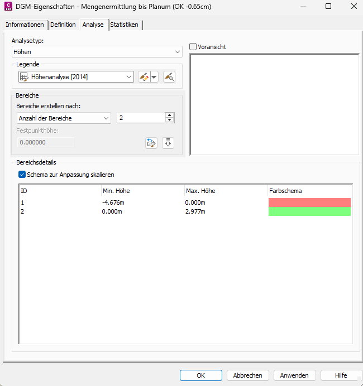
Task: Click the Min. Höhe value -4.676m
Action: [113, 202]
